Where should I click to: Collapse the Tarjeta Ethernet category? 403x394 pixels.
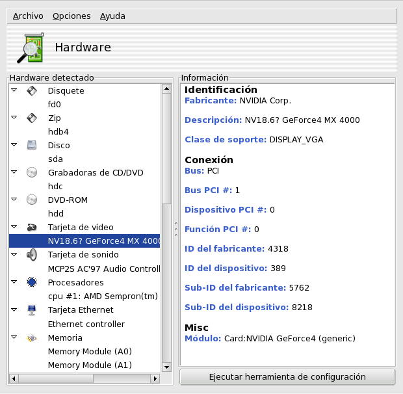click(14, 309)
